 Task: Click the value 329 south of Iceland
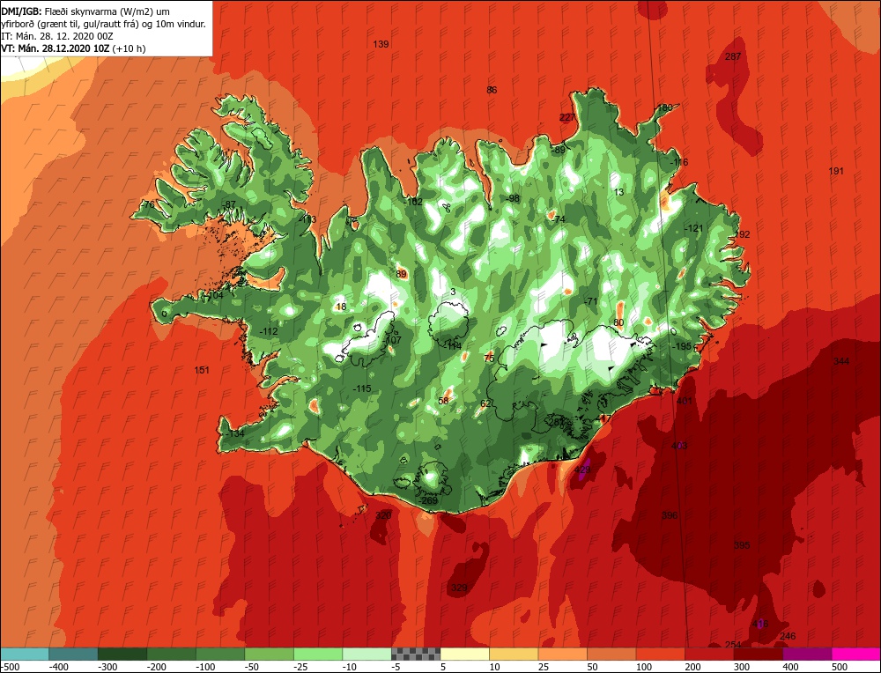[459, 588]
